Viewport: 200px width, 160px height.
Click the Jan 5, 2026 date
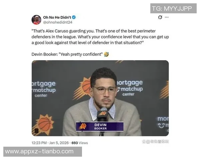pyautogui.click(x=59, y=143)
